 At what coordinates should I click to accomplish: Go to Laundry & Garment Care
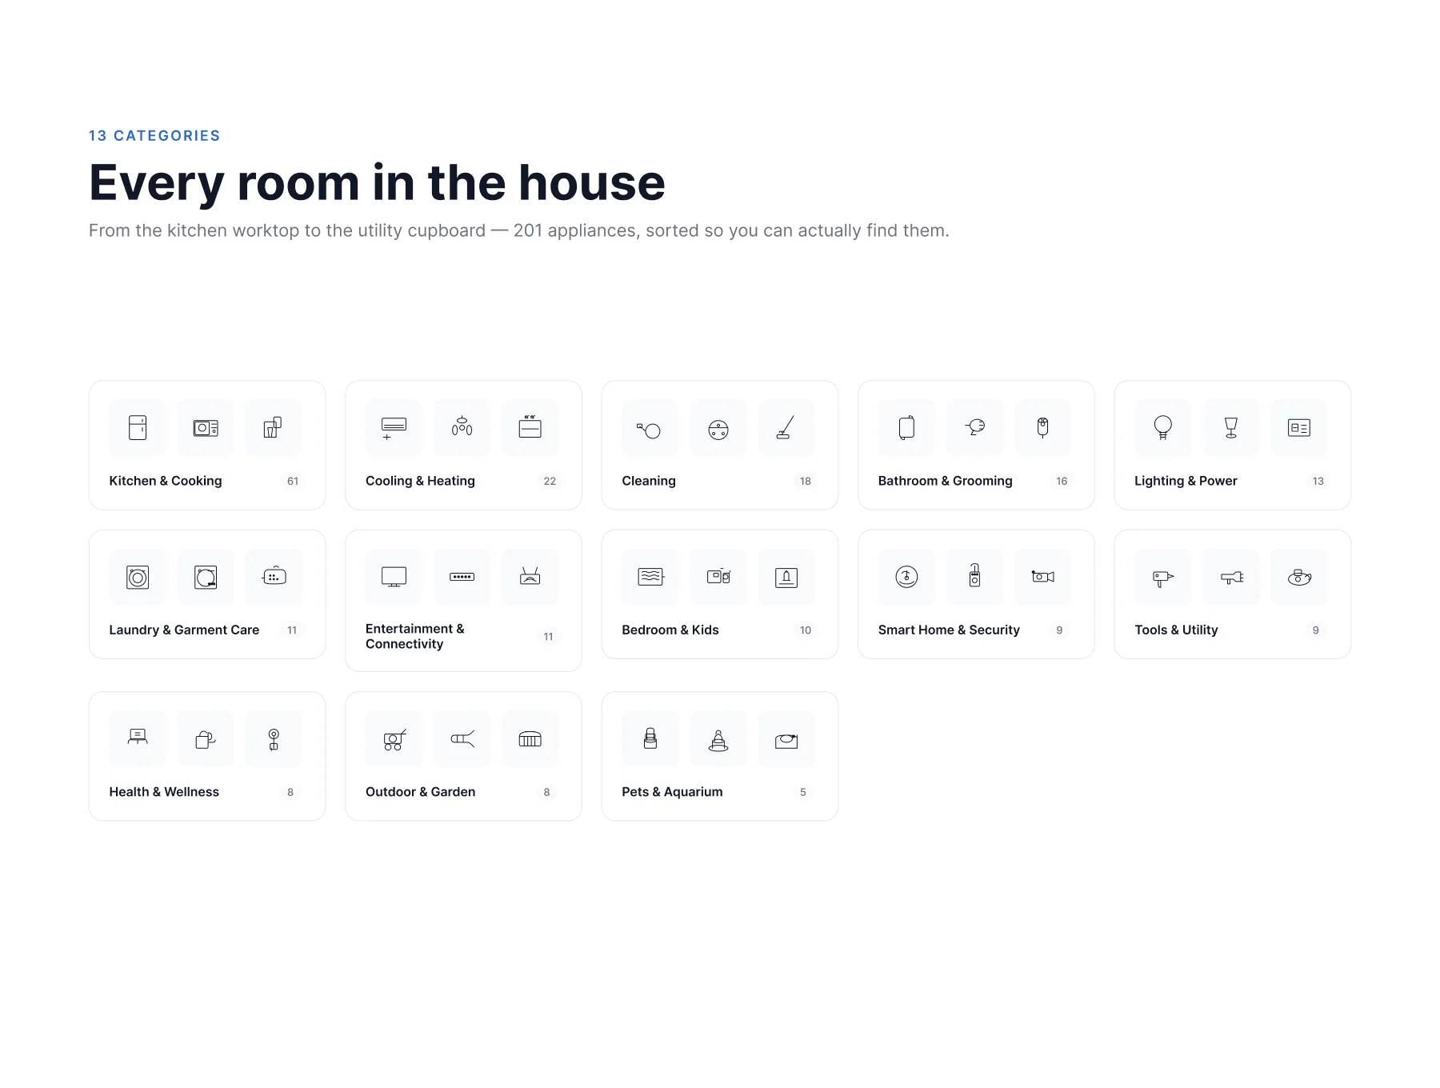pyautogui.click(x=207, y=594)
